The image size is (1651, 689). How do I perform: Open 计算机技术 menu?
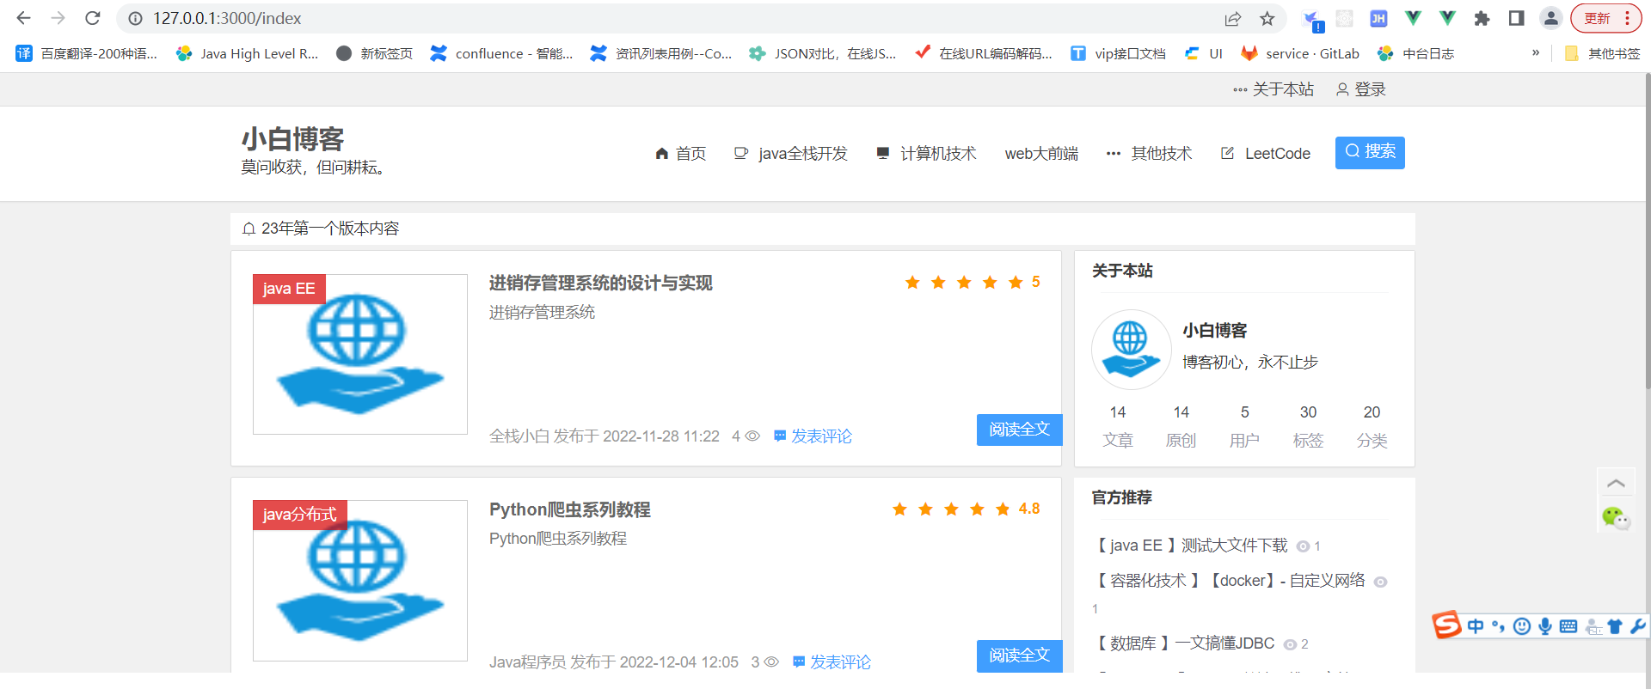pos(926,153)
